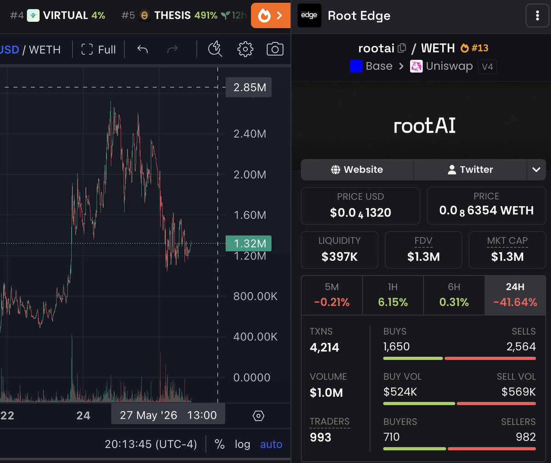Toggle log scale on the chart

[242, 444]
